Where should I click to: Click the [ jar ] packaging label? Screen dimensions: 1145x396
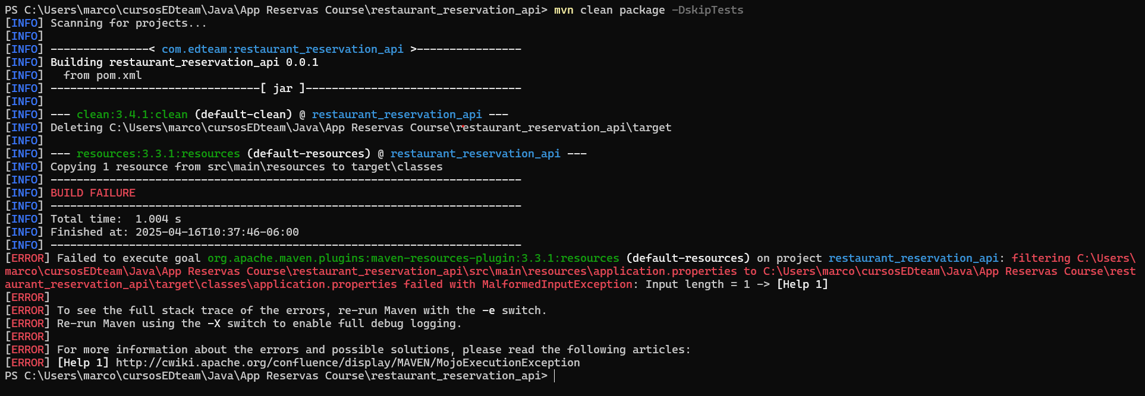pos(283,88)
